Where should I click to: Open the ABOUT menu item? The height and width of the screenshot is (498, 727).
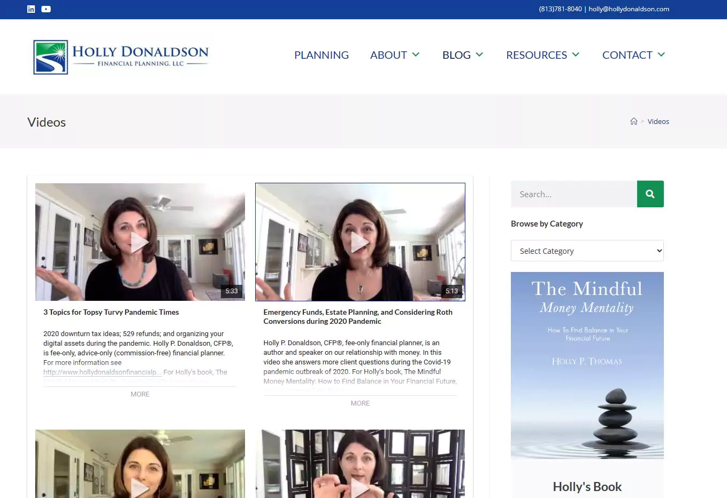click(388, 55)
